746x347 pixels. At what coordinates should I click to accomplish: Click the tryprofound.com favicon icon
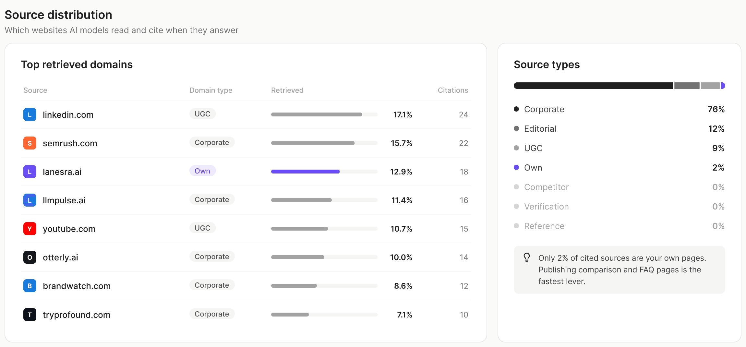(30, 315)
